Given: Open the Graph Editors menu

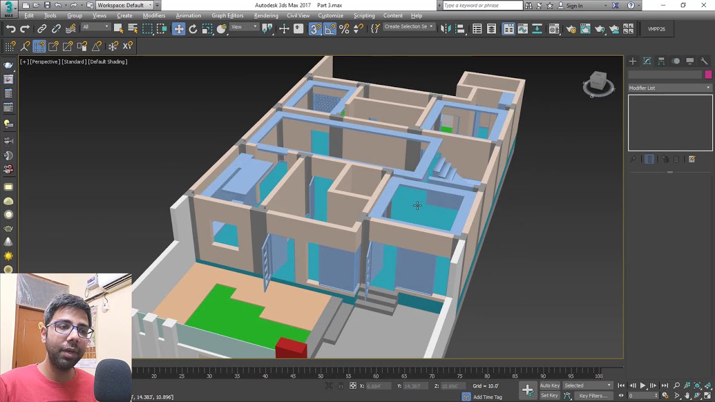Looking at the screenshot, I should [227, 16].
